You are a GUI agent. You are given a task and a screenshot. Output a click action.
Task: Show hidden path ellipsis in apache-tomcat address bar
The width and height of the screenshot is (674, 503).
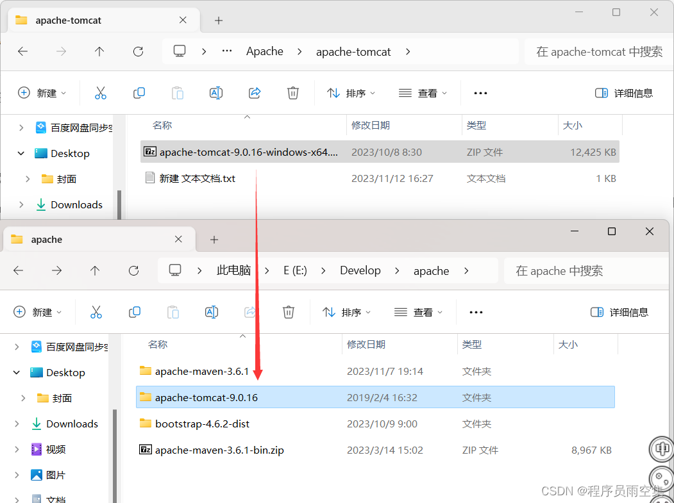tap(227, 51)
